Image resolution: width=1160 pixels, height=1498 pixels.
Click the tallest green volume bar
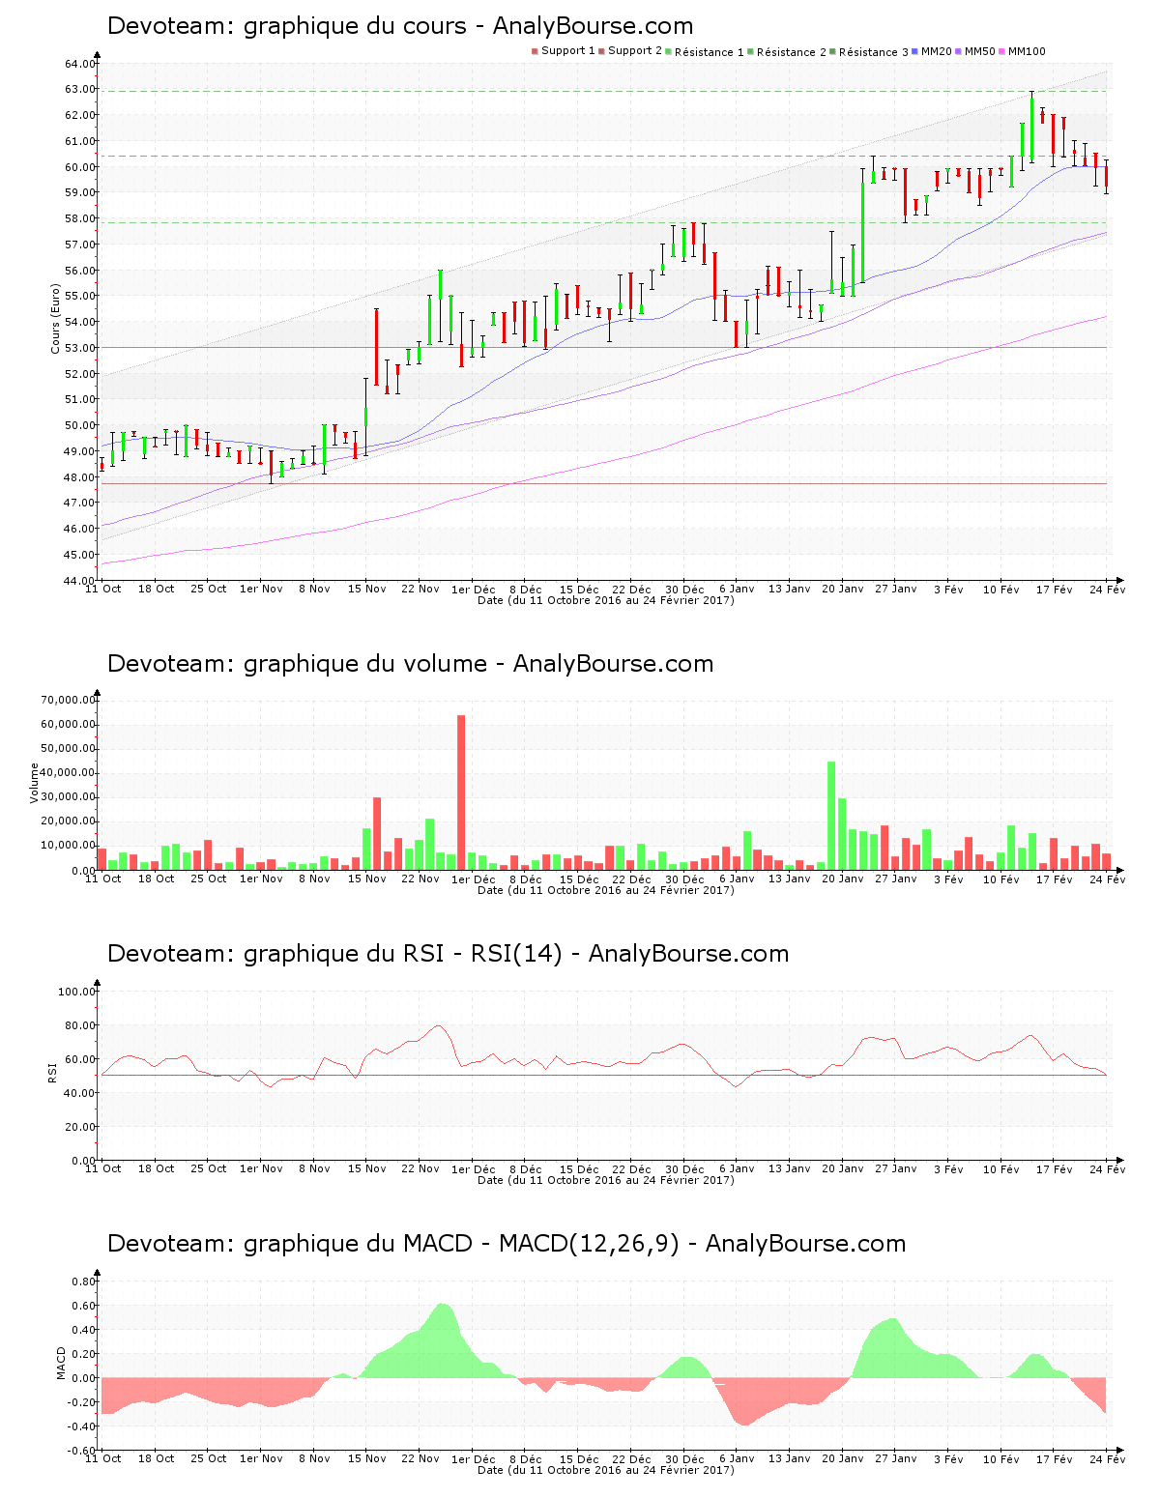pyautogui.click(x=831, y=816)
